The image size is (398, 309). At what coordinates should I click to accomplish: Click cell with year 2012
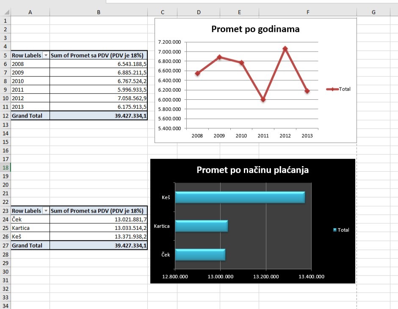tap(30, 98)
